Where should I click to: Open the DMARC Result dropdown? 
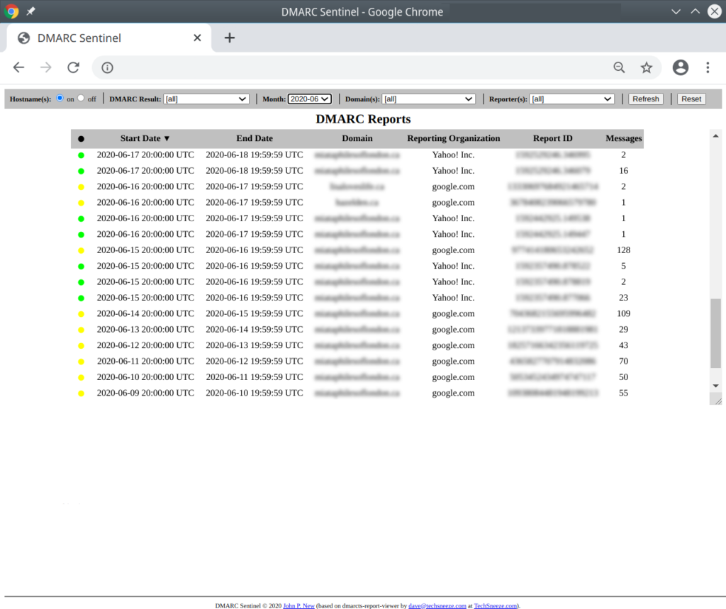[x=206, y=99]
